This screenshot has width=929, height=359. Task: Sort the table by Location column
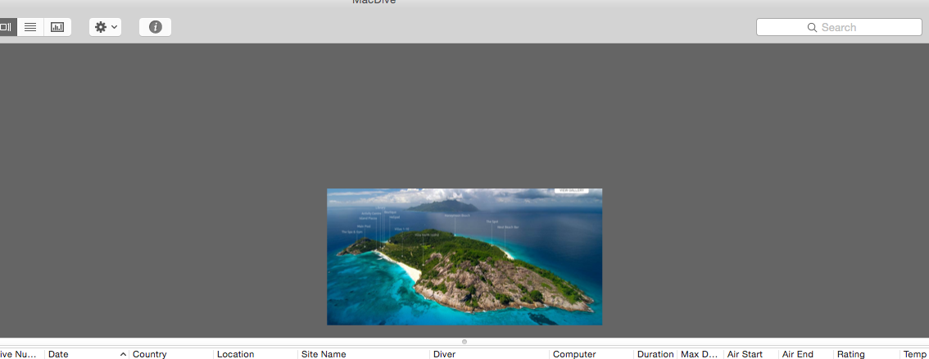click(x=254, y=354)
